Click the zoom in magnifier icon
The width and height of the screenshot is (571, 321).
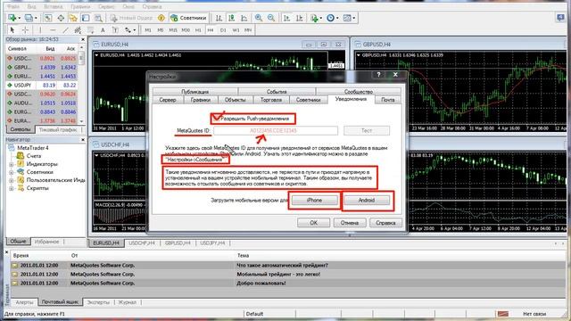259,18
